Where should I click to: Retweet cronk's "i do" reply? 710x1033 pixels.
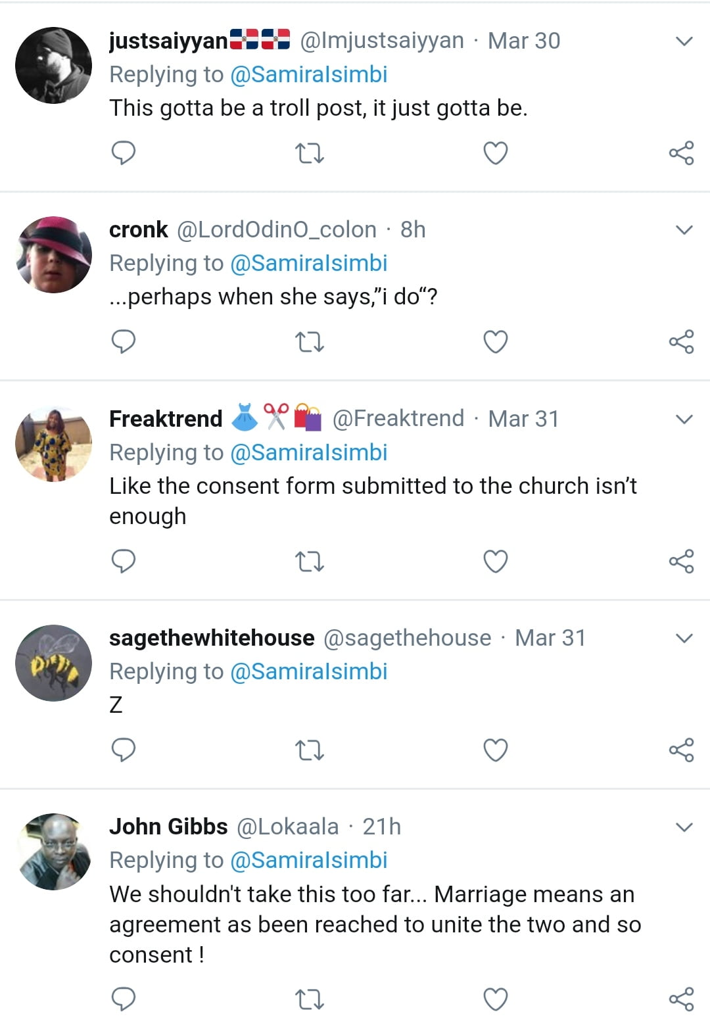coord(309,342)
